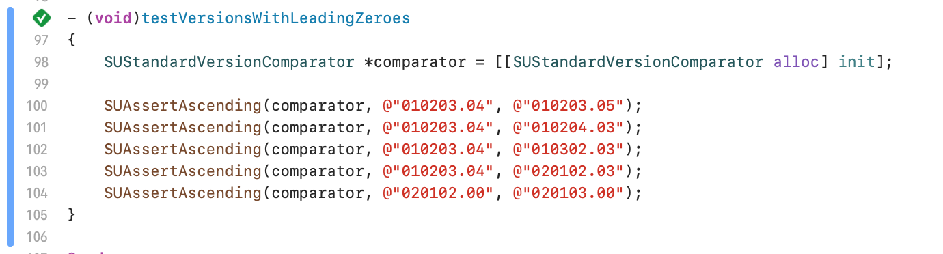Click line number 98 in gutter
This screenshot has height=254, width=943.
[x=41, y=61]
